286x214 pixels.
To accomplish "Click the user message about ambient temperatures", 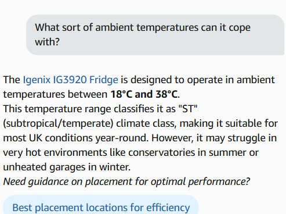I will tap(156, 35).
